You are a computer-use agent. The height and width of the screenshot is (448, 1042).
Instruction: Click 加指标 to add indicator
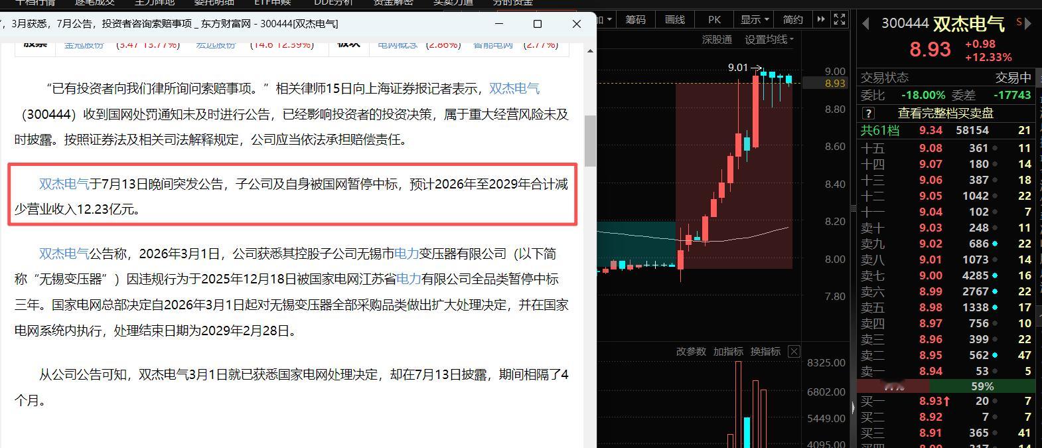point(728,352)
